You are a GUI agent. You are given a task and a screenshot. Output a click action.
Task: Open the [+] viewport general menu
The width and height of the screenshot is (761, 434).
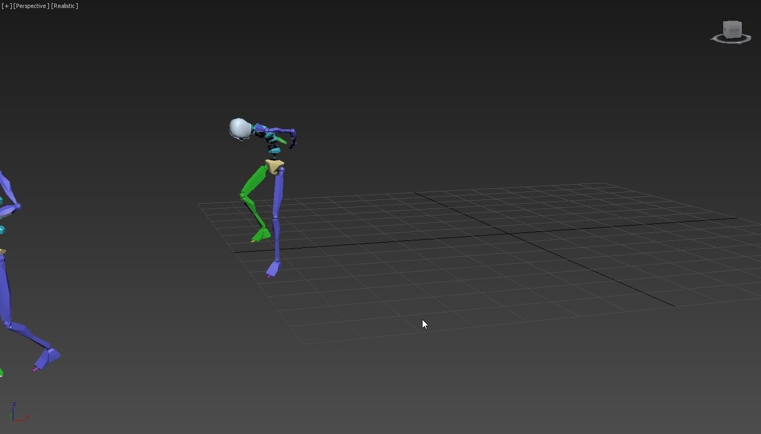[x=6, y=6]
